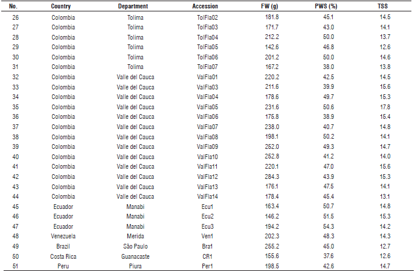The height and width of the screenshot is (272, 415).
Task: Select accession cell Ecu3
Action: [x=207, y=226]
